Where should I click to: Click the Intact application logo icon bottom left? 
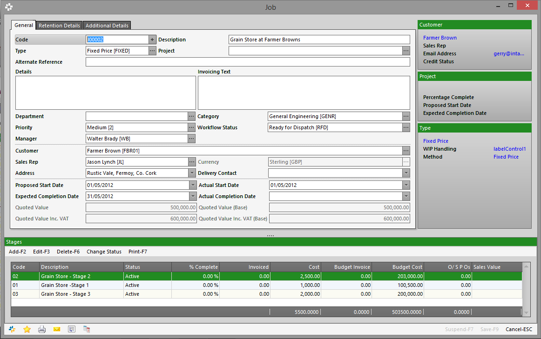tap(12, 329)
